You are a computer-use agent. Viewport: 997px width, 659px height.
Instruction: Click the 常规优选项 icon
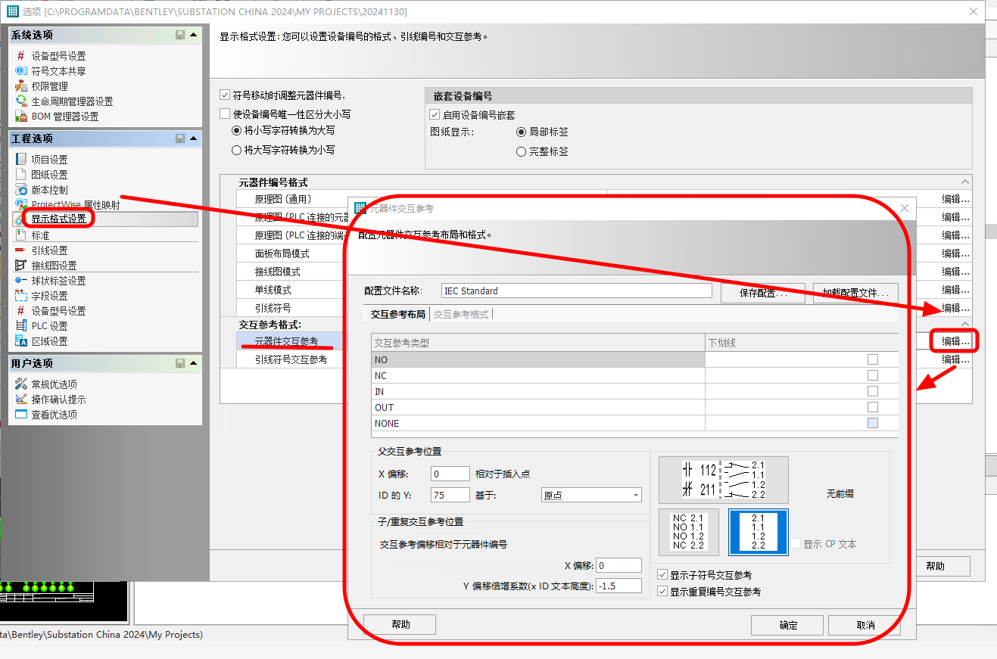coord(21,384)
